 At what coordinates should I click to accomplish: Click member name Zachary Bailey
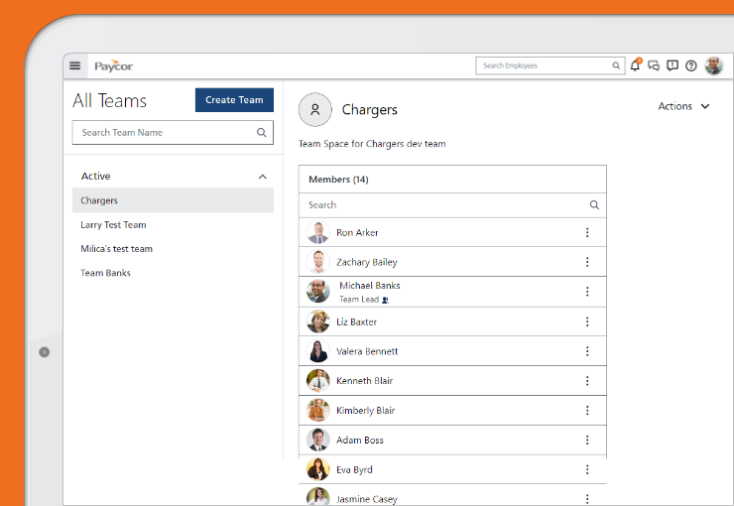[367, 262]
